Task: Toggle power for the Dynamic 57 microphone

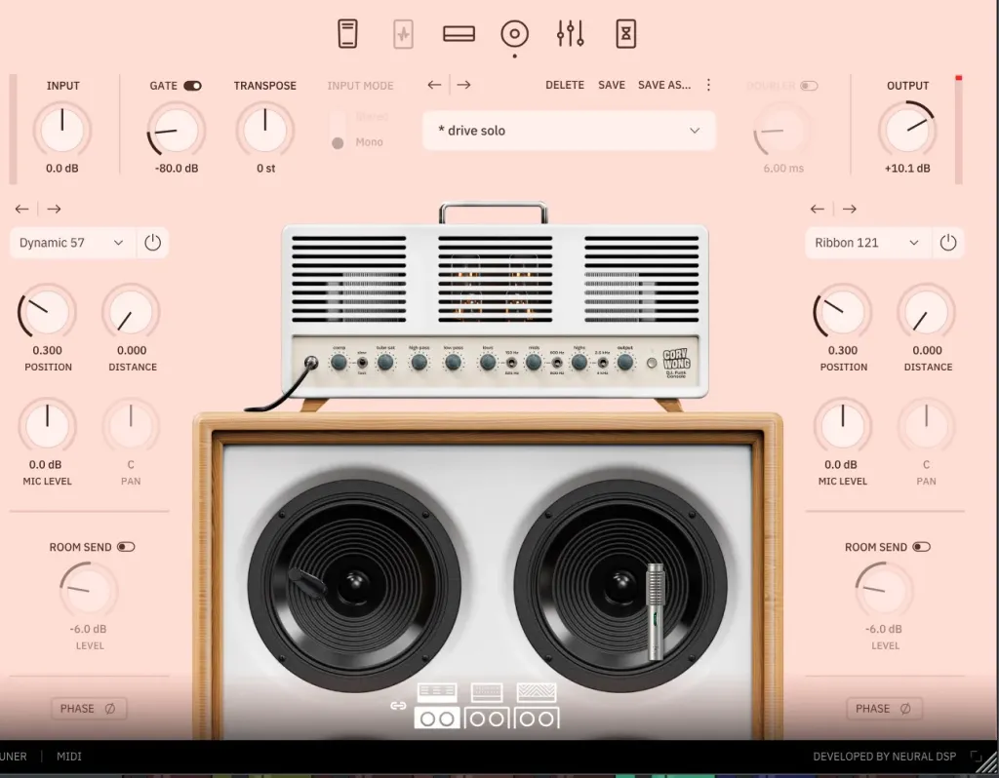Action: 152,243
